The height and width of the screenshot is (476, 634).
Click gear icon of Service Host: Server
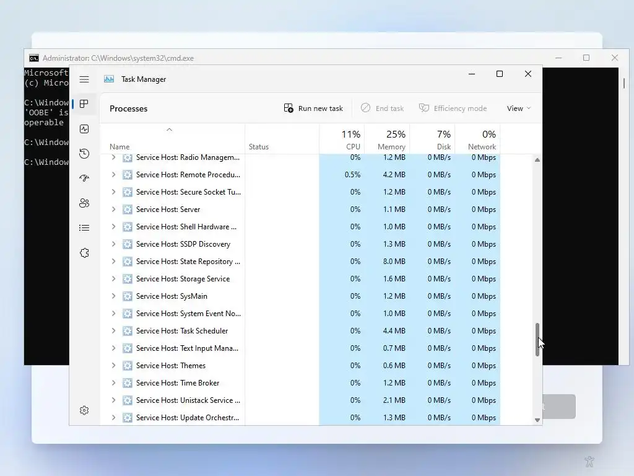tap(128, 209)
